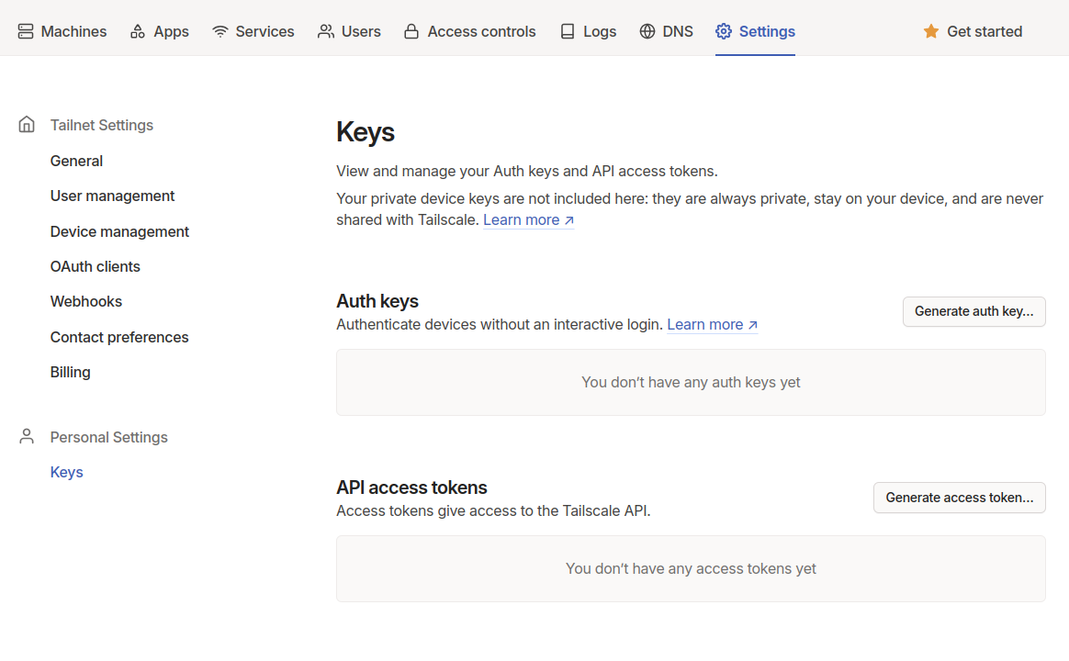The height and width of the screenshot is (661, 1069).
Task: Click the Logs book icon
Action: [x=568, y=31]
